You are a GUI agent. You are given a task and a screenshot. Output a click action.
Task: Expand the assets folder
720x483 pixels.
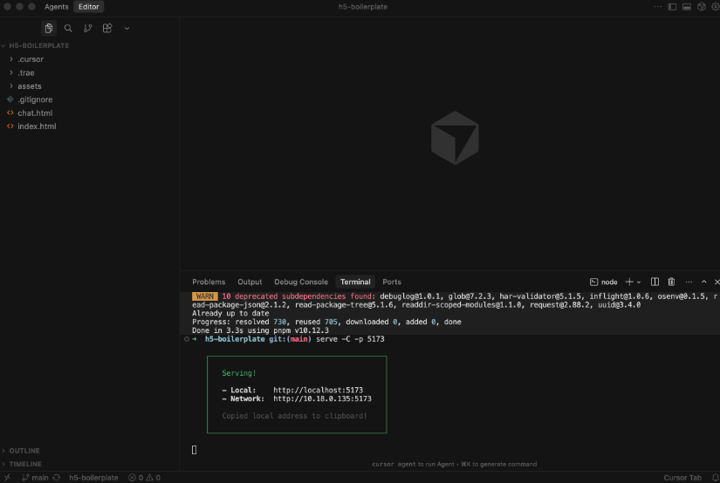[x=29, y=86]
